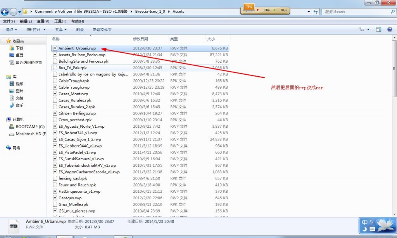Click the 网络 (Network) icon in sidebar

pyautogui.click(x=16, y=148)
